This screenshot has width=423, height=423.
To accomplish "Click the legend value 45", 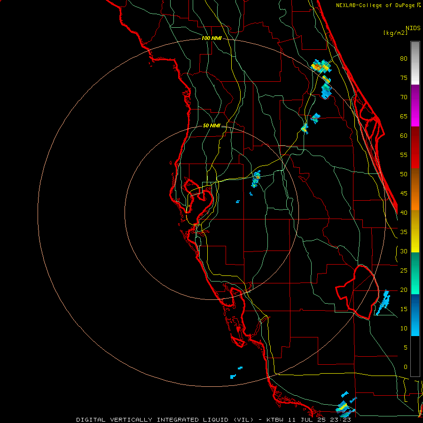I will point(404,194).
